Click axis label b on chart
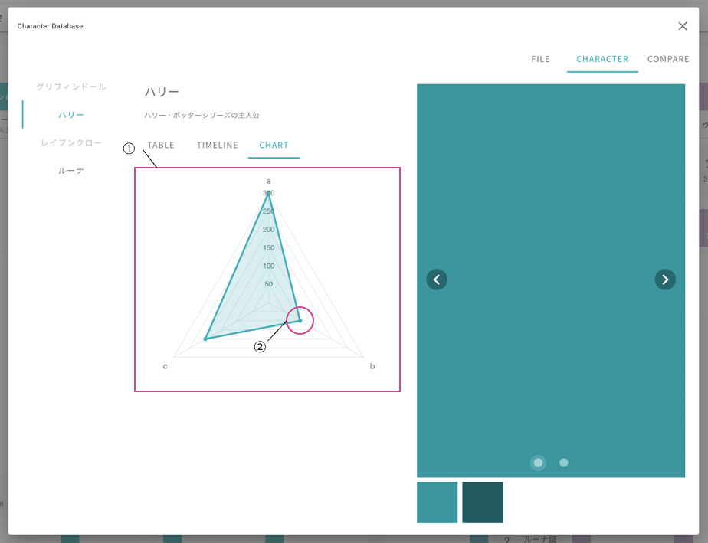Screen dimensions: 708x543 372,366
